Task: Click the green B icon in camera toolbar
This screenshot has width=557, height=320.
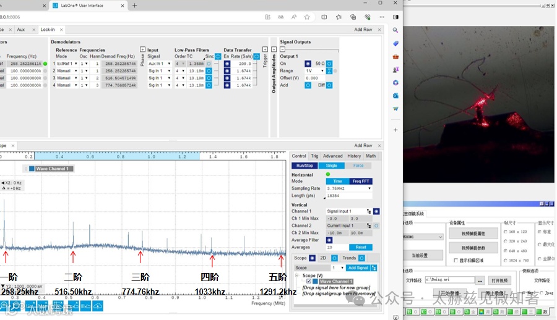Action: click(x=409, y=312)
